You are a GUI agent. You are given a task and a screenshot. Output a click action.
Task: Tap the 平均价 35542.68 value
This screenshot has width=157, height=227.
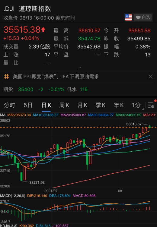pos(89,47)
